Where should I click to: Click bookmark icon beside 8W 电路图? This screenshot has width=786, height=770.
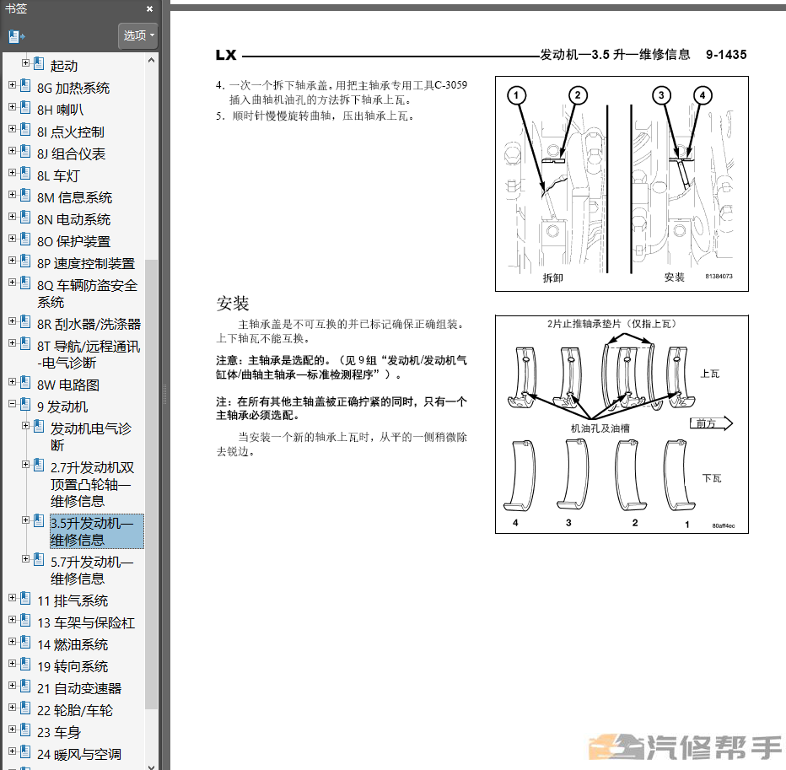[25, 383]
